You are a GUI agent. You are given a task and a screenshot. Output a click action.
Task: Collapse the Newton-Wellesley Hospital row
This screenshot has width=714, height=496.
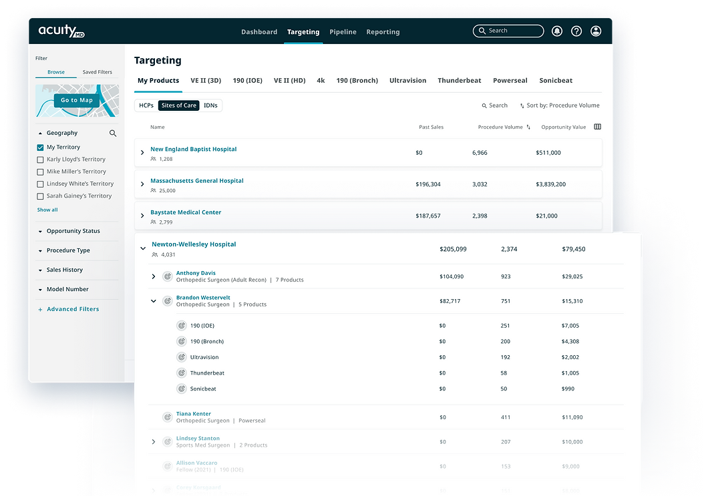click(142, 248)
